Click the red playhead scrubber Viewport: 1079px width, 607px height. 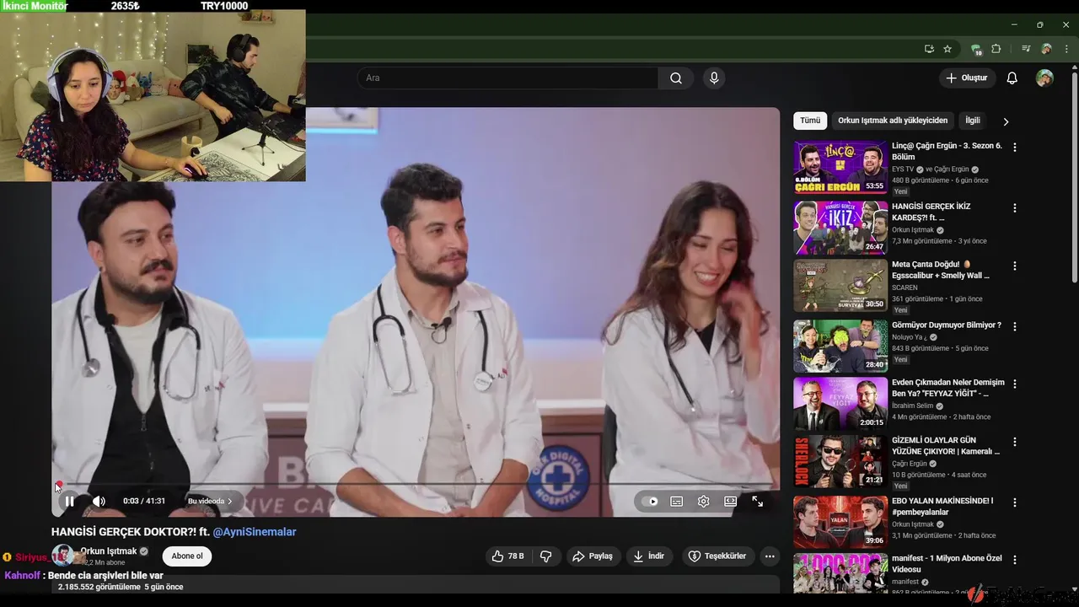[59, 486]
